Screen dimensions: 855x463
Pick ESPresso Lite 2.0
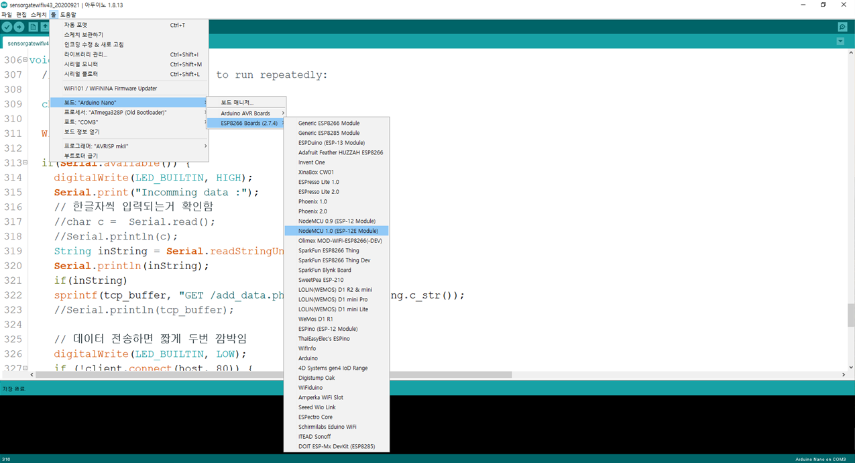click(337, 192)
